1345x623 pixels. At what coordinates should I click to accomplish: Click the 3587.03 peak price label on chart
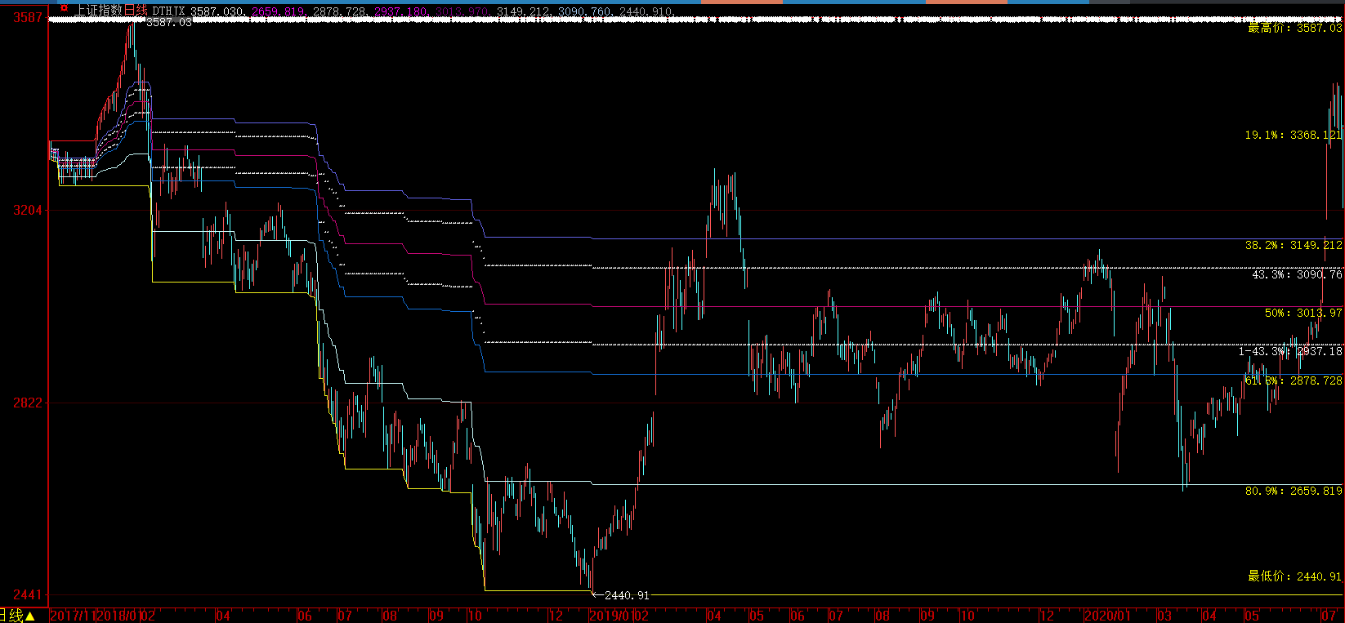(x=169, y=22)
